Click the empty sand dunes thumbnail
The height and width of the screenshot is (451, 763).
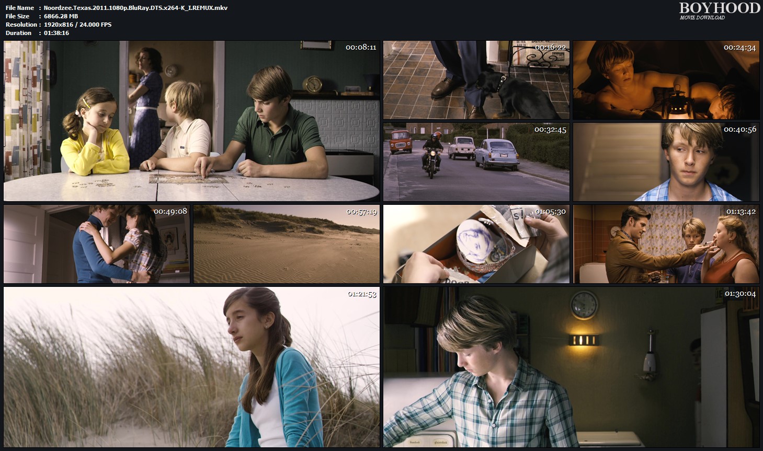[x=286, y=244]
